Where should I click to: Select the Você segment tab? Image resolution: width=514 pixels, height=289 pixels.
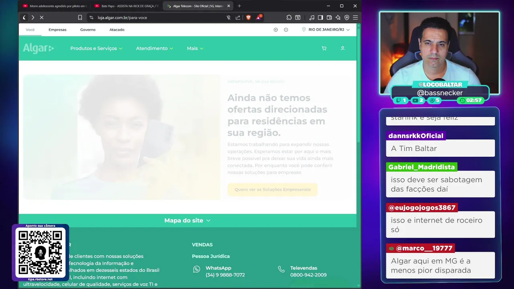click(30, 30)
